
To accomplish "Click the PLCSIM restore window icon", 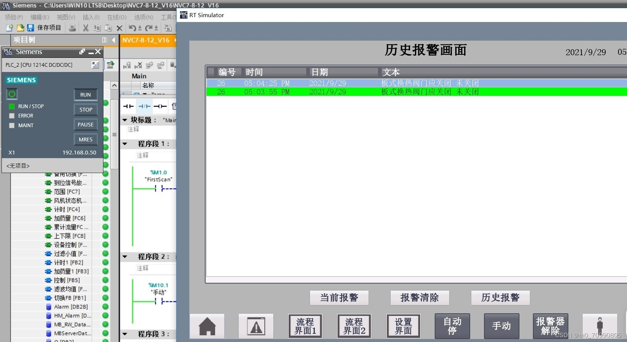I will pos(82,51).
